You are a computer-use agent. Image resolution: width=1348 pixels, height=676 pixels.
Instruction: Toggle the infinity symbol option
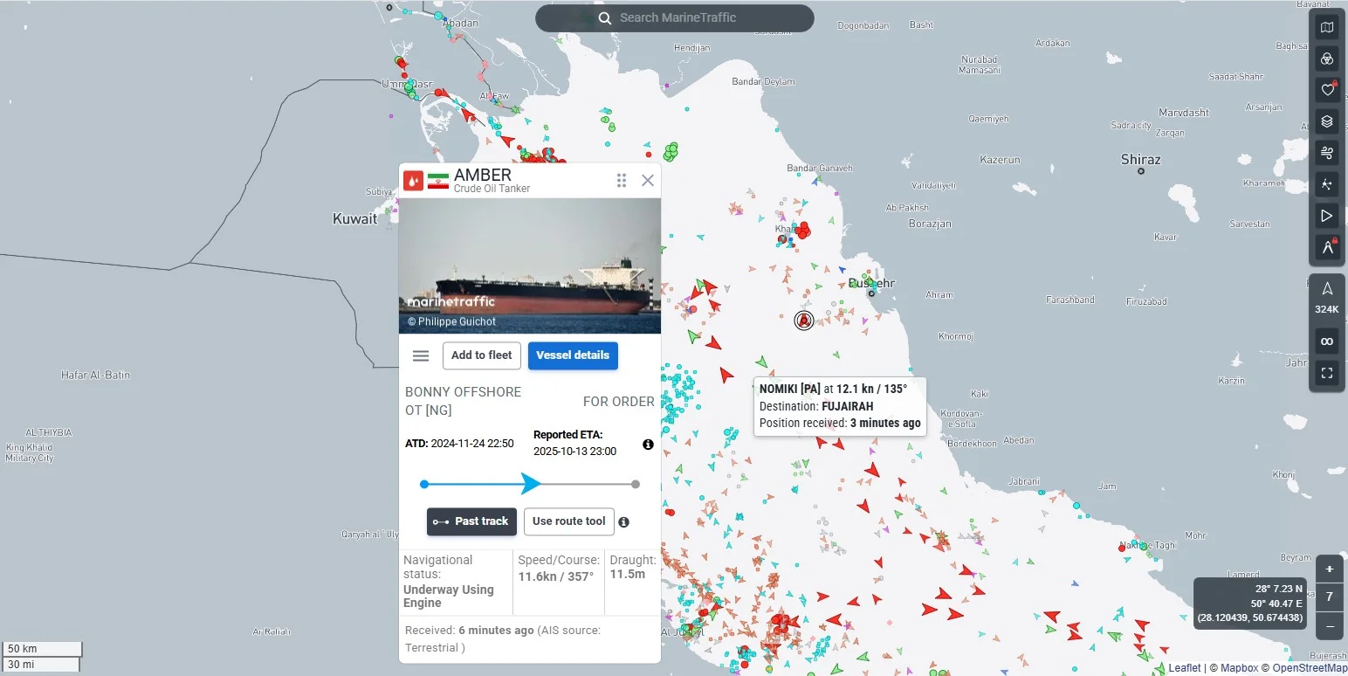pyautogui.click(x=1327, y=341)
